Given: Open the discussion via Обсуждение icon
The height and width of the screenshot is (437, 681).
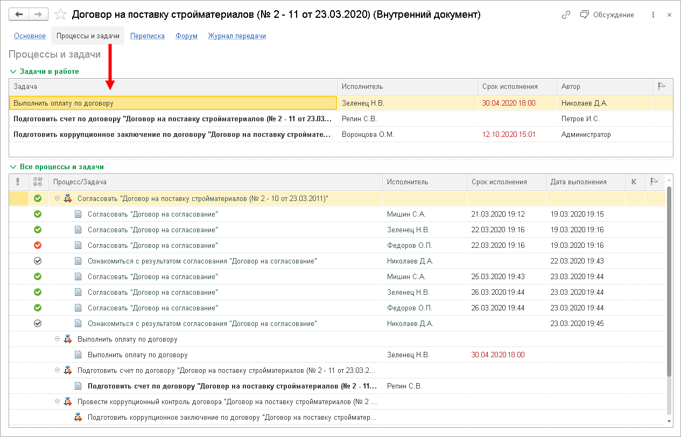Looking at the screenshot, I should pos(584,15).
